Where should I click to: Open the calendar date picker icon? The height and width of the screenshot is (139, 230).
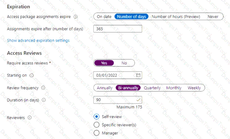138,76
